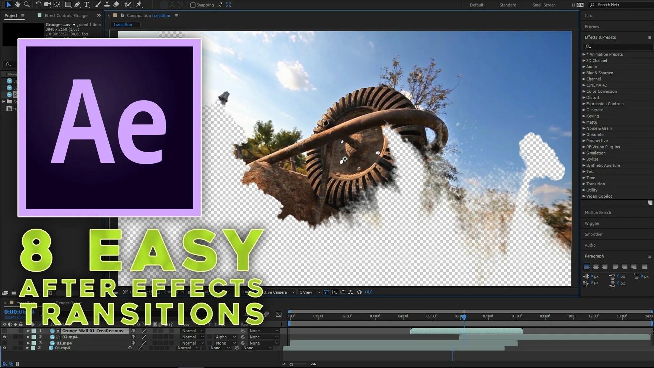The image size is (654, 368).
Task: Open 02.mp4 track matte Alpha dropdown
Action: (x=225, y=337)
